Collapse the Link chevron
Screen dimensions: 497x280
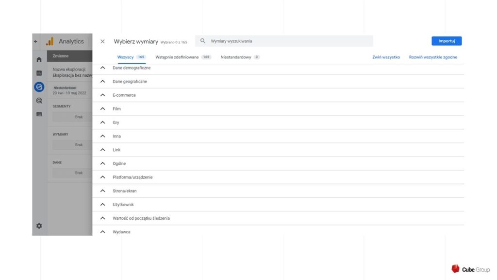click(x=102, y=150)
